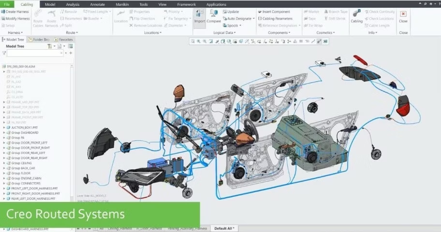Switch to the Annotate ribbon tab

[x=97, y=4]
